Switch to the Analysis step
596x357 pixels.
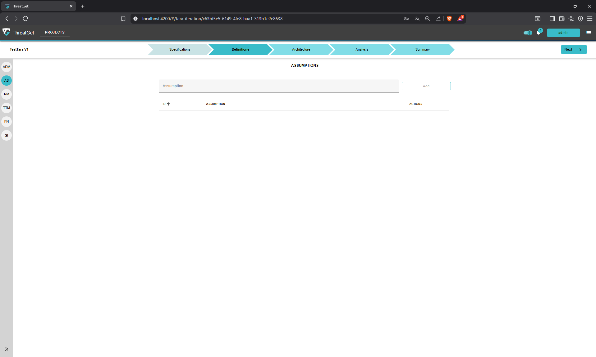tap(362, 50)
